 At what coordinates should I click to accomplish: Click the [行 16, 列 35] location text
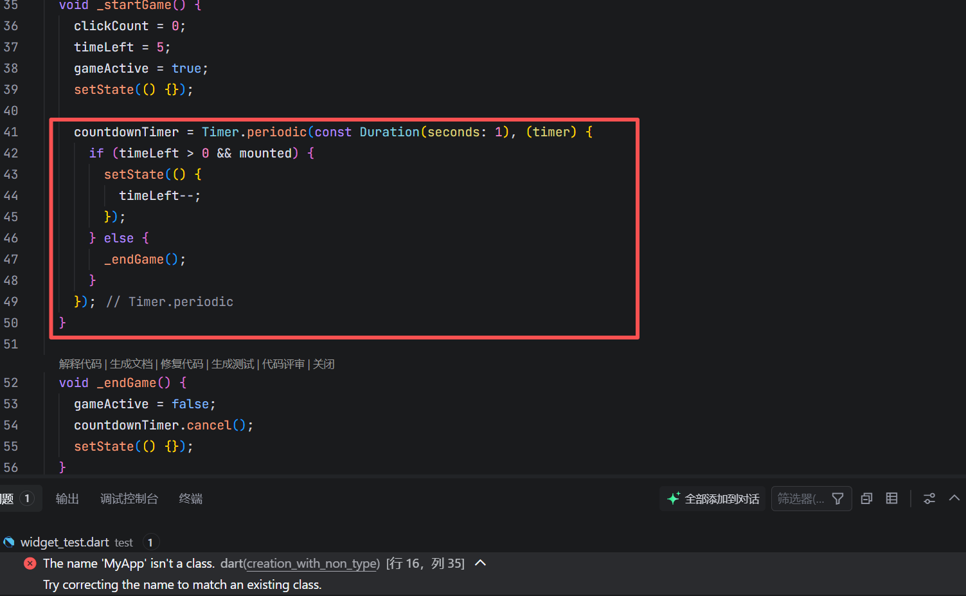click(x=425, y=563)
